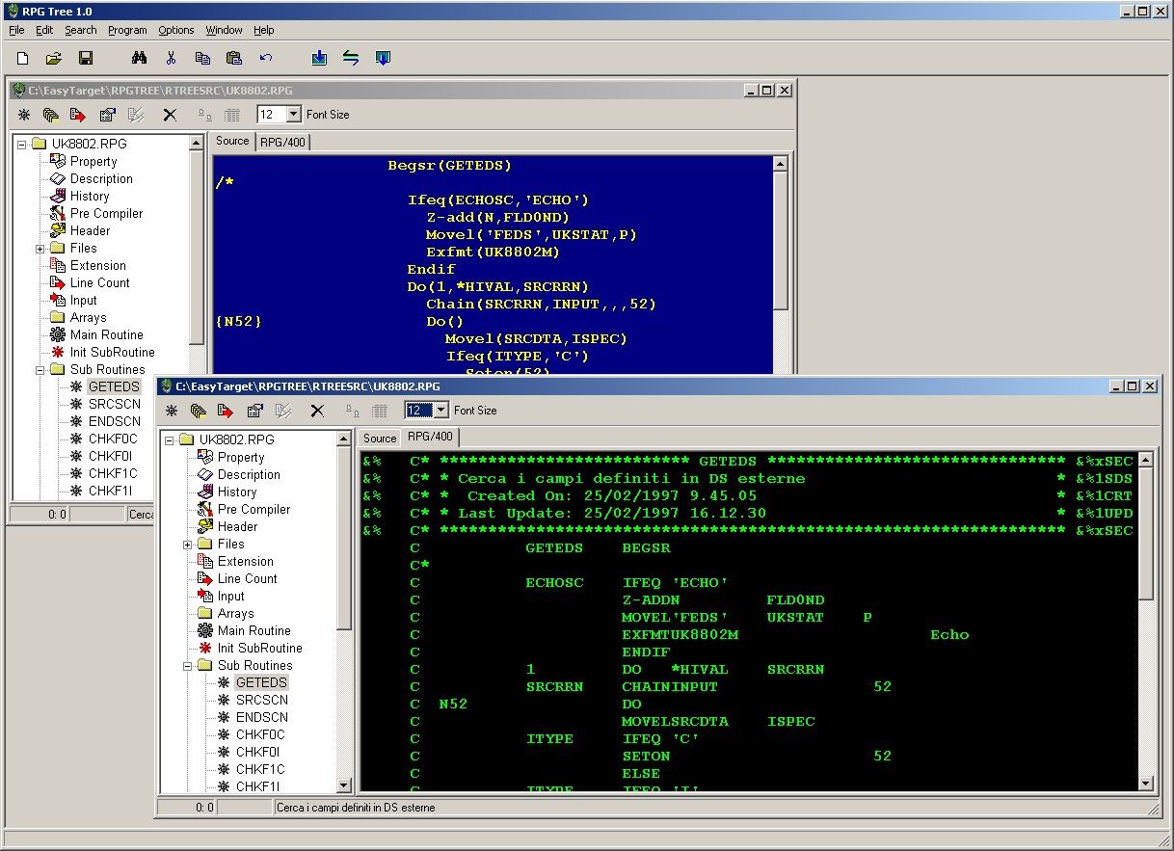Click the blue screen with down-arrow icon
This screenshot has width=1174, height=851.
tap(383, 58)
